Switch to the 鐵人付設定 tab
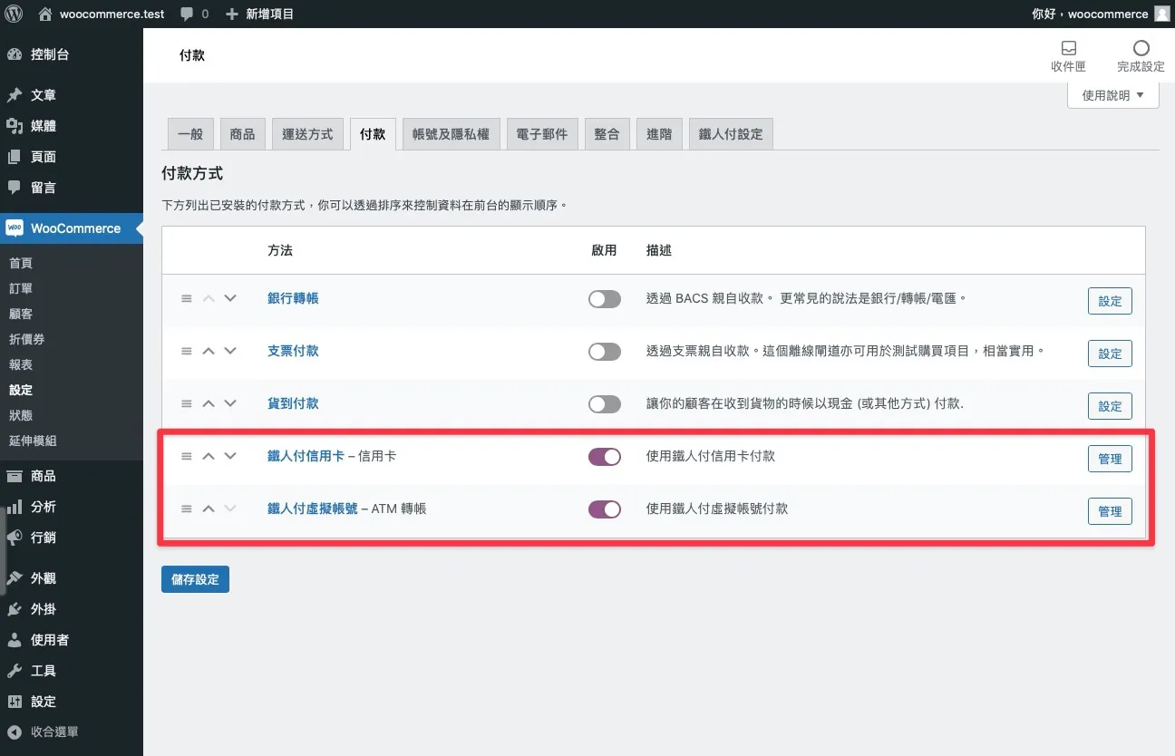This screenshot has width=1175, height=756. pos(731,133)
